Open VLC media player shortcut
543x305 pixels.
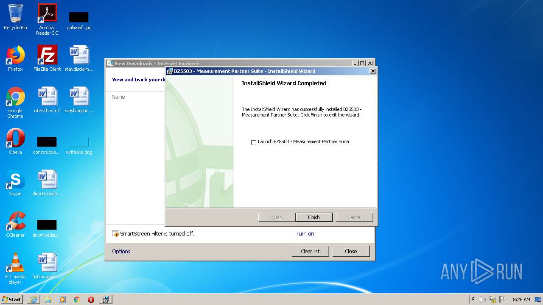[x=15, y=269]
